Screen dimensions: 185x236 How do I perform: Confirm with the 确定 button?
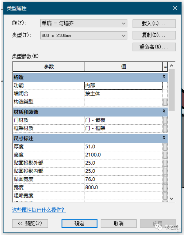pyautogui.click(x=80, y=224)
